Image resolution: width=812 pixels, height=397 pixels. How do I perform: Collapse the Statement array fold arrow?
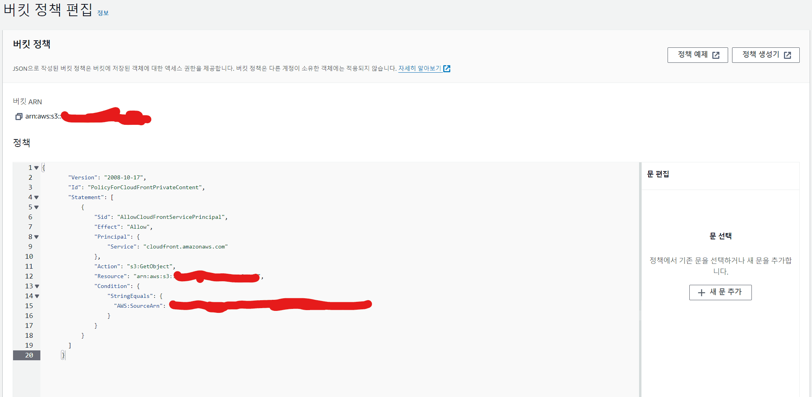click(36, 198)
